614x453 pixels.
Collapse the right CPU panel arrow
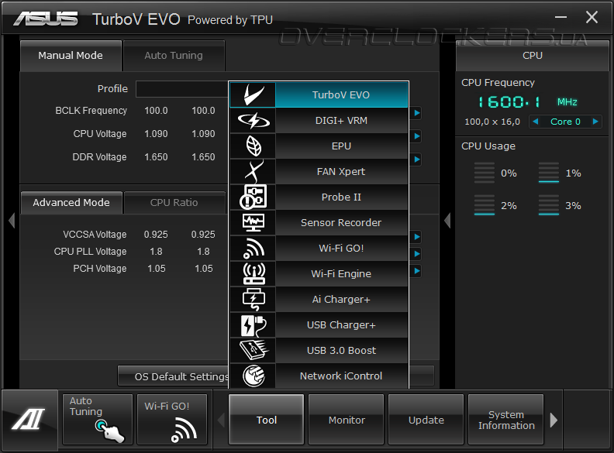(447, 221)
